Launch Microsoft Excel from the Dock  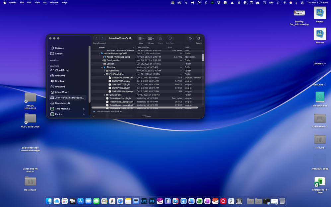(199, 201)
